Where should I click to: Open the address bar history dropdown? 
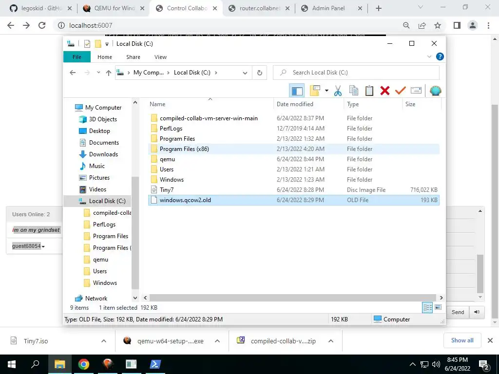click(245, 73)
